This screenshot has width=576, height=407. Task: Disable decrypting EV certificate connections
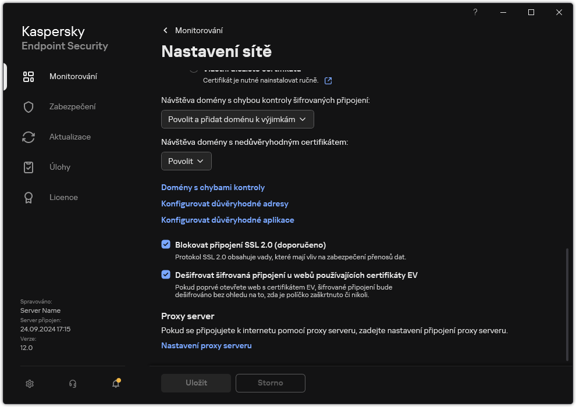[166, 275]
